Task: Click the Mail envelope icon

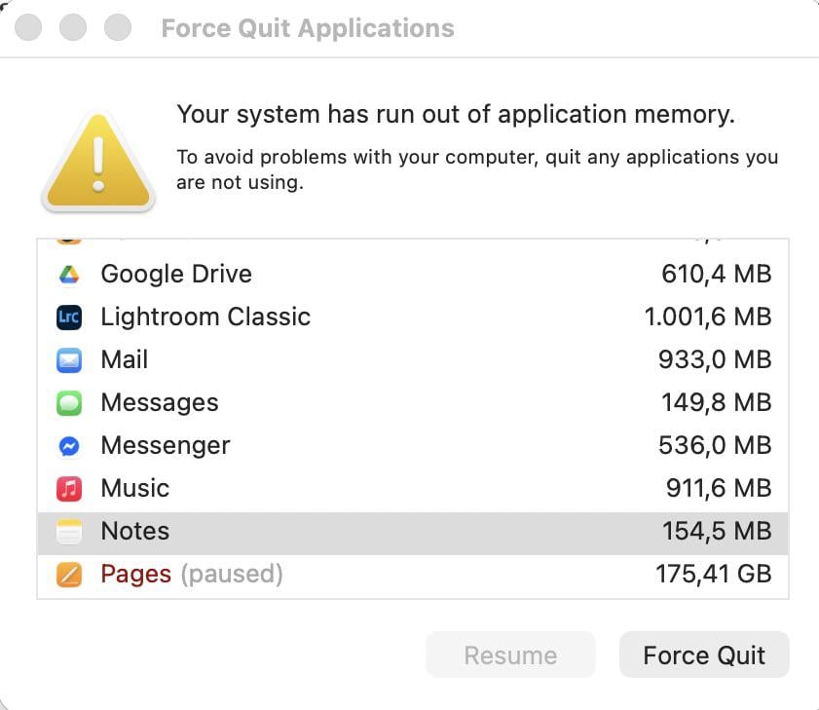Action: (69, 360)
